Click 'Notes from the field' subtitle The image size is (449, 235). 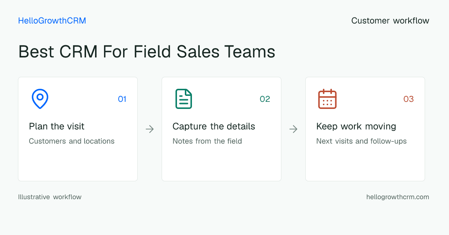(x=207, y=141)
